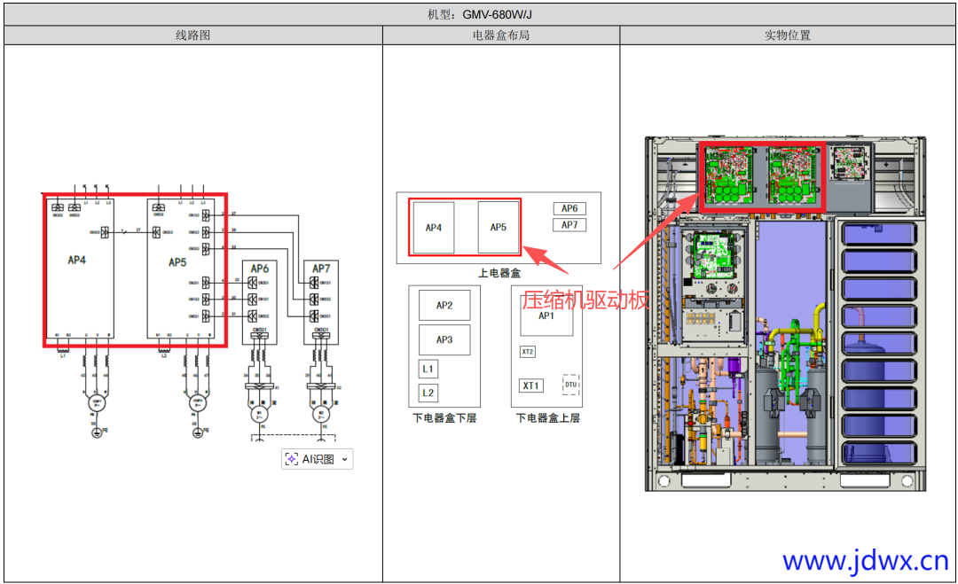Click the AP3 block in the lower electric box

(x=444, y=339)
